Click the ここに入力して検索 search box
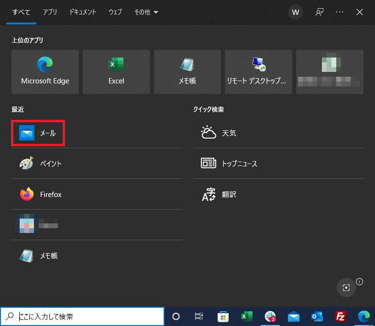Viewport: 375px width, 326px height. click(x=82, y=316)
